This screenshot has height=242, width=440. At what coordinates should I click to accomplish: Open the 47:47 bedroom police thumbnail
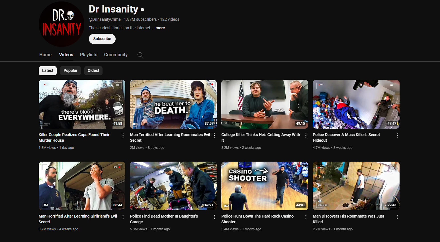click(356, 104)
